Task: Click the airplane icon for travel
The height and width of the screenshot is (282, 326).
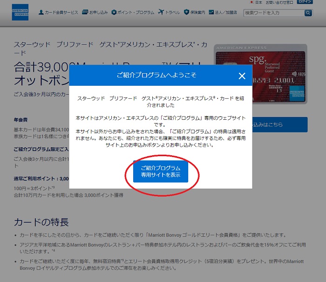Action: [x=161, y=12]
